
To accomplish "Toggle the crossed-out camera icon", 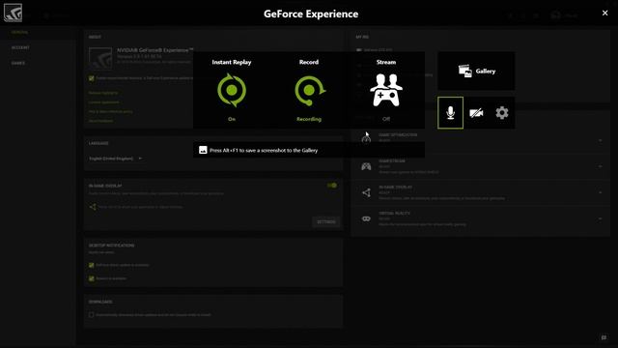I will pyautogui.click(x=476, y=113).
